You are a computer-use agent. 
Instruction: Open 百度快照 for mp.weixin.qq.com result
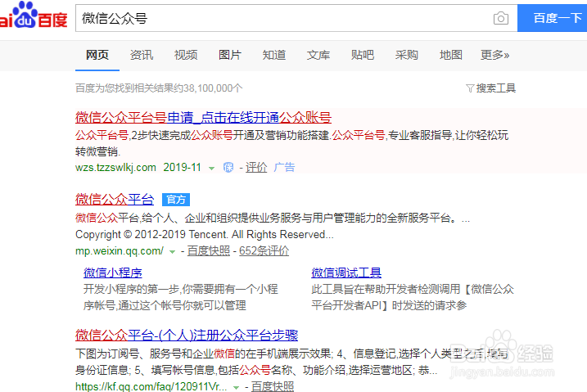point(209,251)
